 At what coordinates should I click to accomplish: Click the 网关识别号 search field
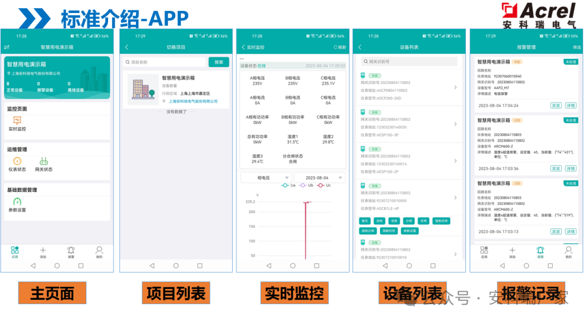pyautogui.click(x=409, y=62)
